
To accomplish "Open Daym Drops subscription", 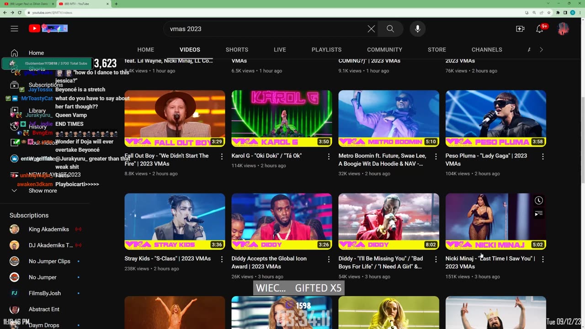I will point(44,325).
